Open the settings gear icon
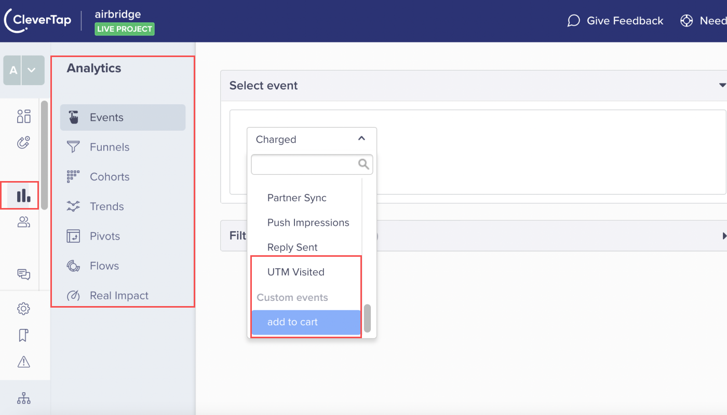Viewport: 727px width, 415px height. 23,309
